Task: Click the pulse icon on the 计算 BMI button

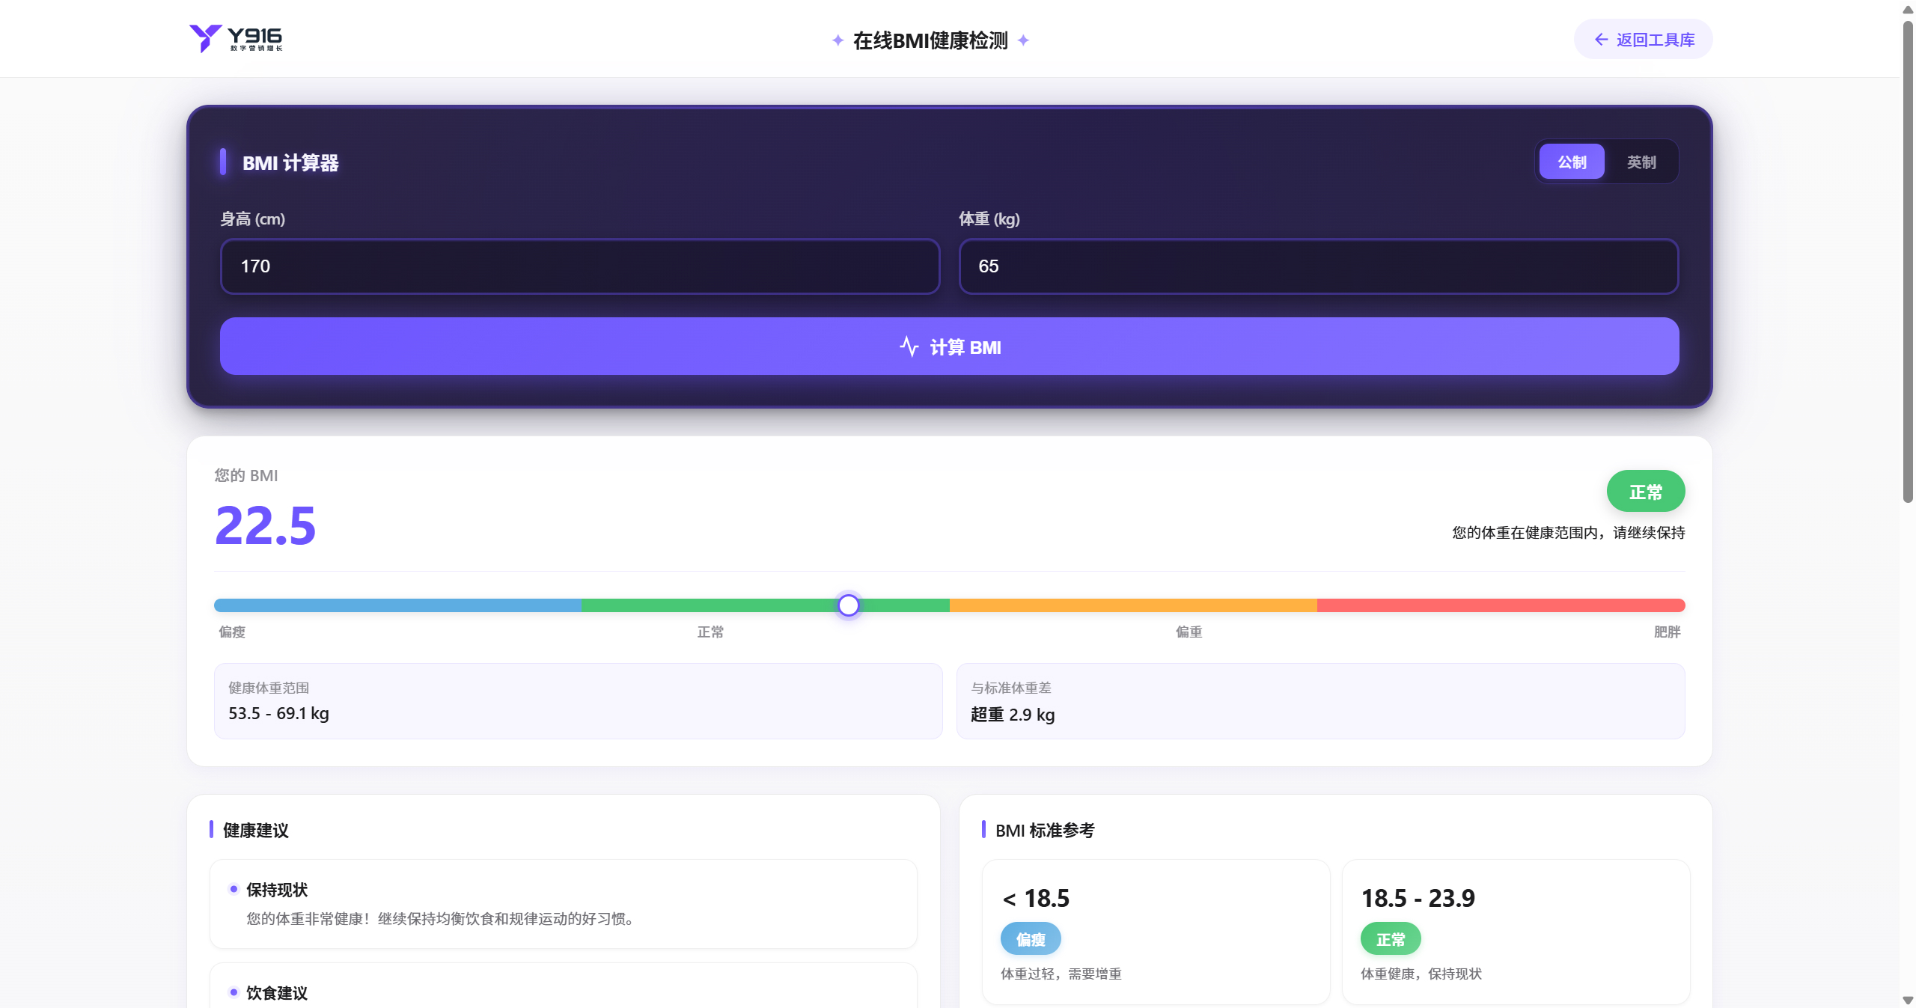Action: [x=909, y=347]
